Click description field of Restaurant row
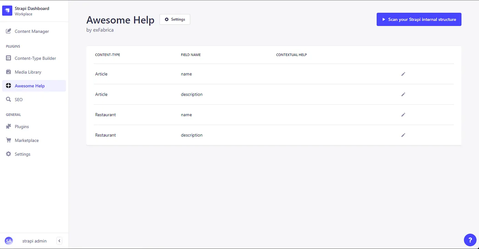The width and height of the screenshot is (479, 249). (x=192, y=135)
